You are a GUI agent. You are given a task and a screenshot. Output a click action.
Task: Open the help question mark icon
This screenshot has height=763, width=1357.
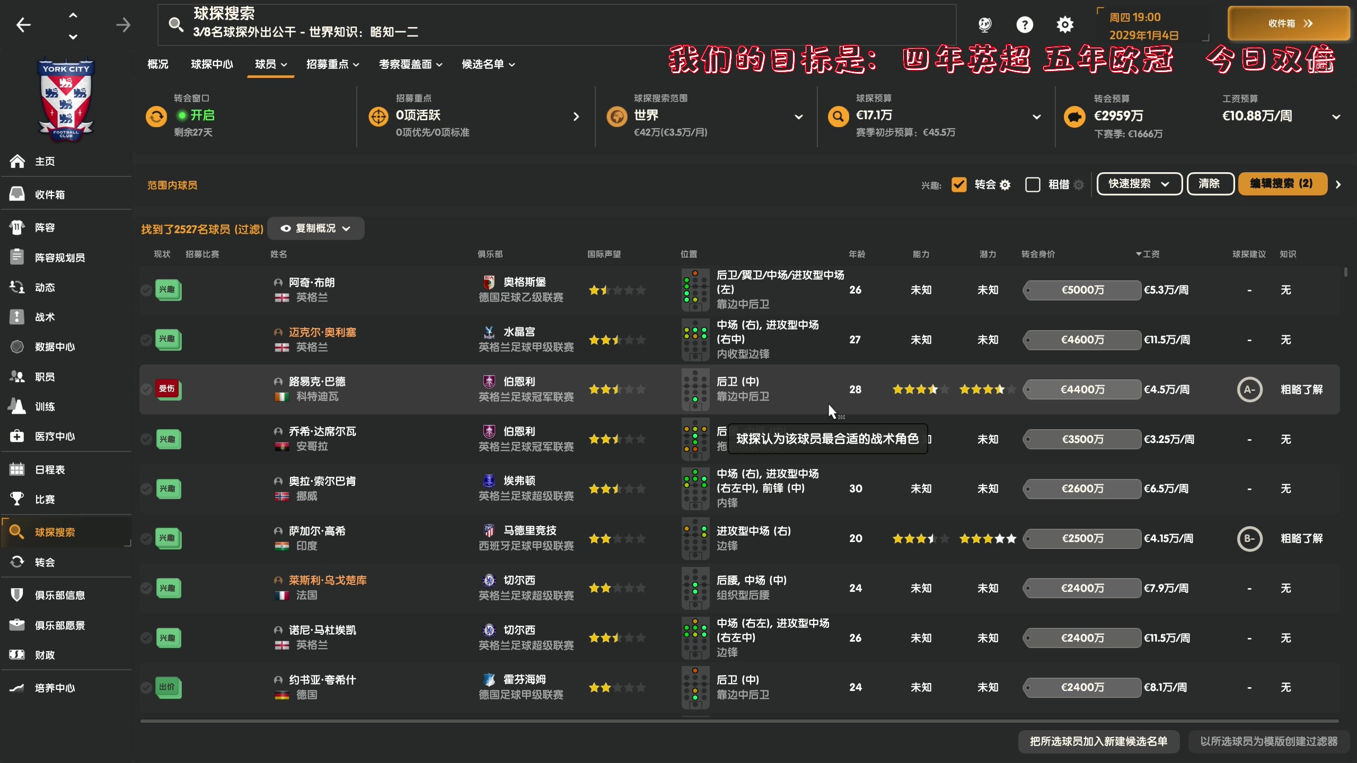pyautogui.click(x=1025, y=24)
